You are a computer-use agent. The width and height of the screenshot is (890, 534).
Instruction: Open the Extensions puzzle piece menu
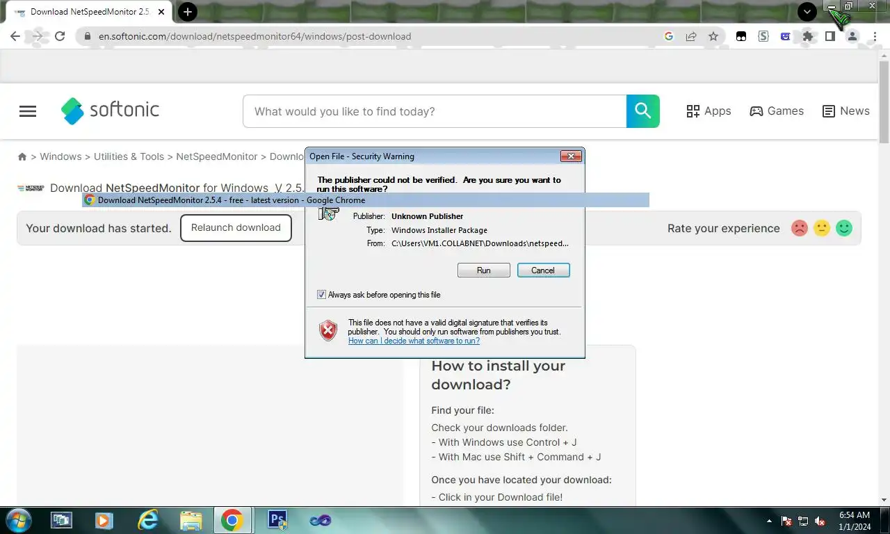(808, 36)
